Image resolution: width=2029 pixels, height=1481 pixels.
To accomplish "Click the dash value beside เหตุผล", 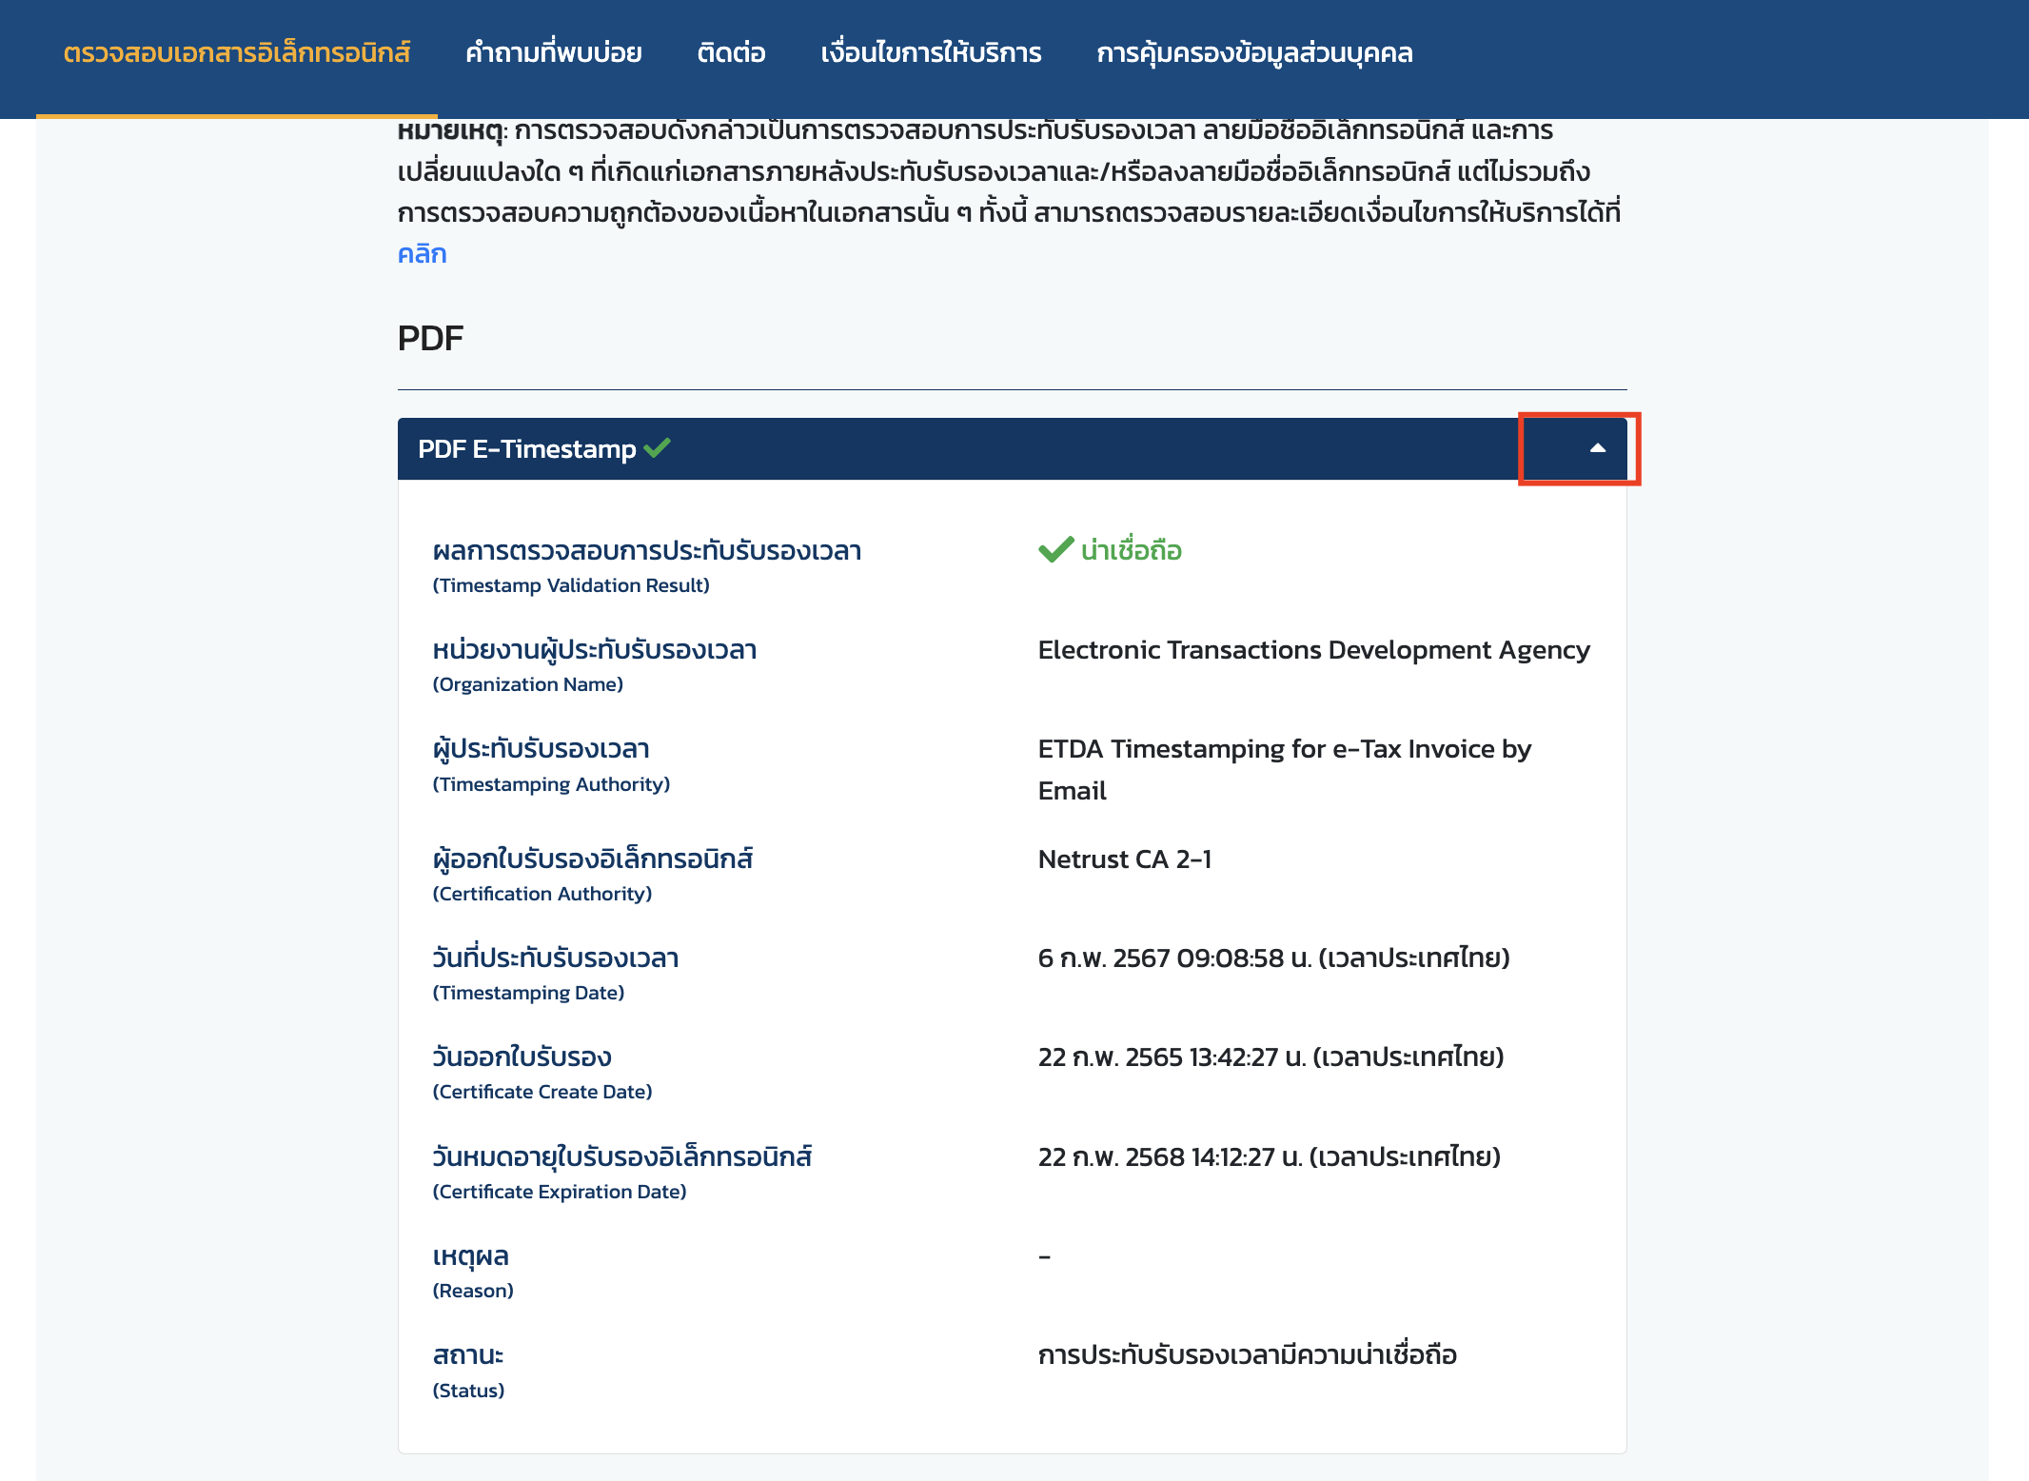I will point(1044,1256).
